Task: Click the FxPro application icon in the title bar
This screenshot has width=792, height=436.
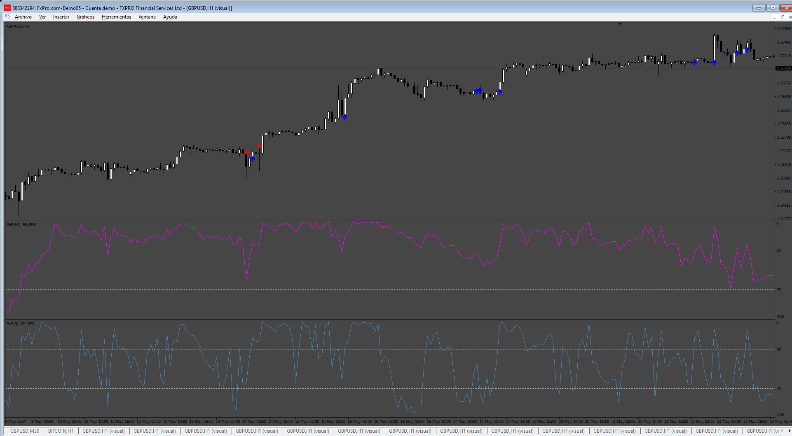Action: click(7, 8)
